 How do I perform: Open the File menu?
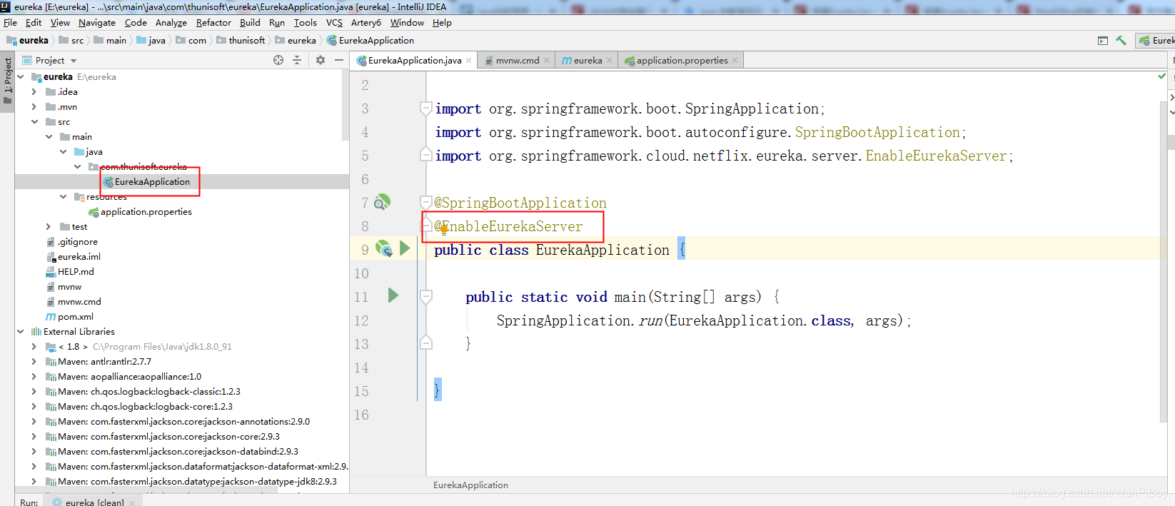click(x=10, y=22)
